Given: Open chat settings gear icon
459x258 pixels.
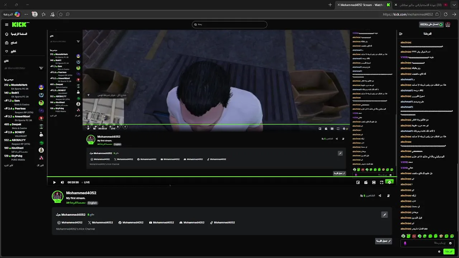Looking at the screenshot, I should point(439,252).
